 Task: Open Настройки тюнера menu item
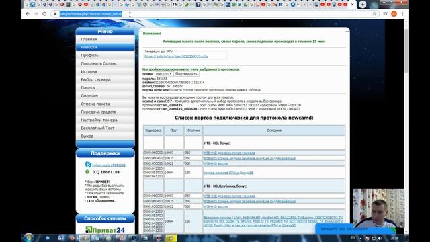[105, 120]
